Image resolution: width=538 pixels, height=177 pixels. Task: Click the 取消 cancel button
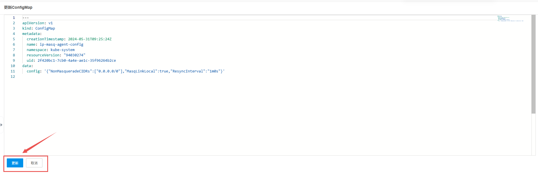(34, 163)
